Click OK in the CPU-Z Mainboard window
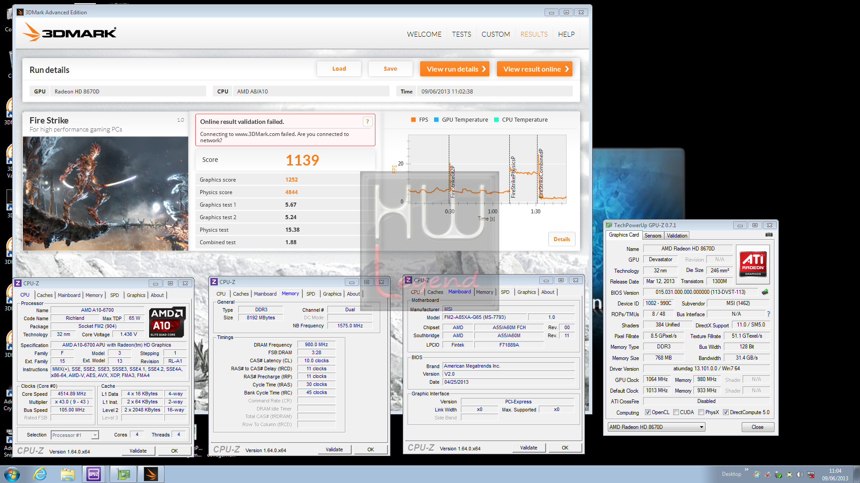Viewport: 860px width, 483px height. coord(565,448)
